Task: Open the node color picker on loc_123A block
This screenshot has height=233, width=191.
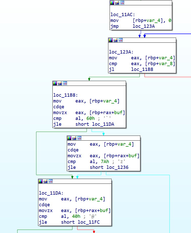Action: point(111,40)
